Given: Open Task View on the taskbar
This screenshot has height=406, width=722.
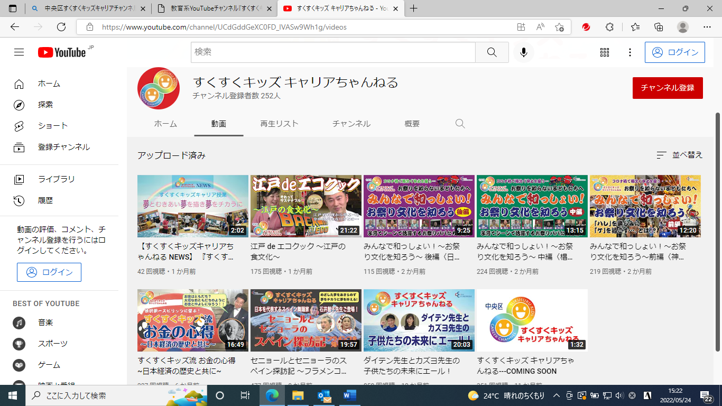Looking at the screenshot, I should (245, 395).
